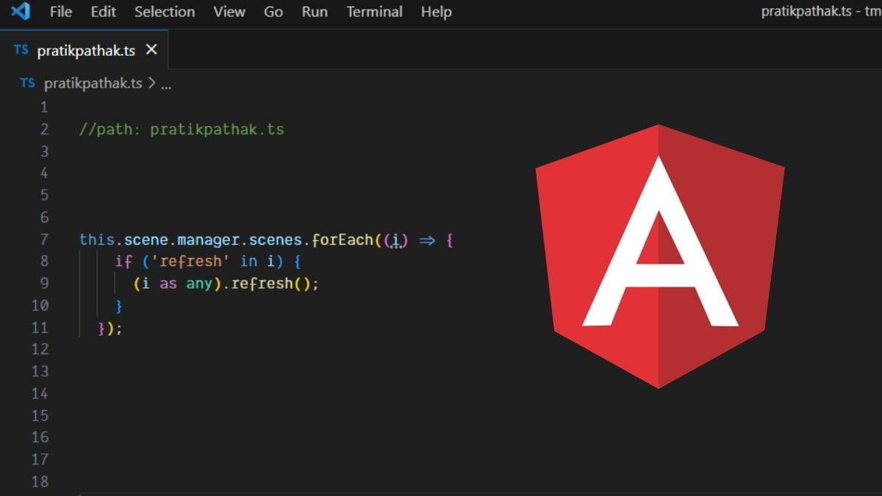Click line number 7 in the gutter

click(x=44, y=240)
